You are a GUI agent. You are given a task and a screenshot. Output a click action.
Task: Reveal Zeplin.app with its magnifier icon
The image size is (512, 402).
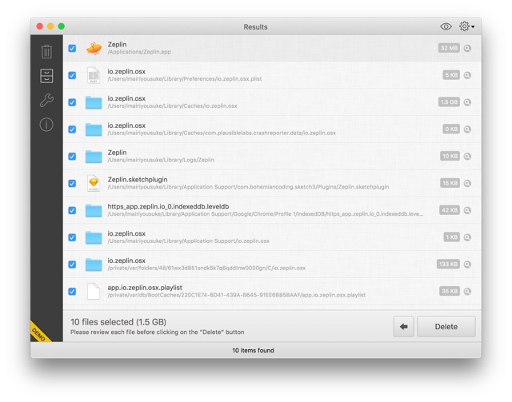click(467, 48)
